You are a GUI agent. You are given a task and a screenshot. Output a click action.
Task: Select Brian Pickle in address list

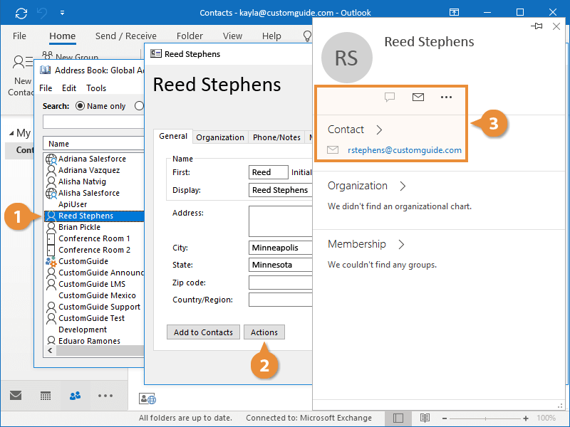coord(79,227)
